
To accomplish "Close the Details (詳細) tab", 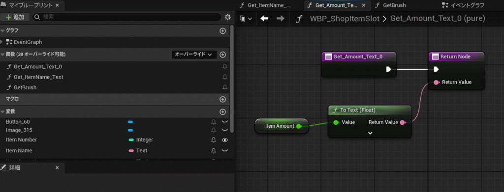I will pos(57,167).
